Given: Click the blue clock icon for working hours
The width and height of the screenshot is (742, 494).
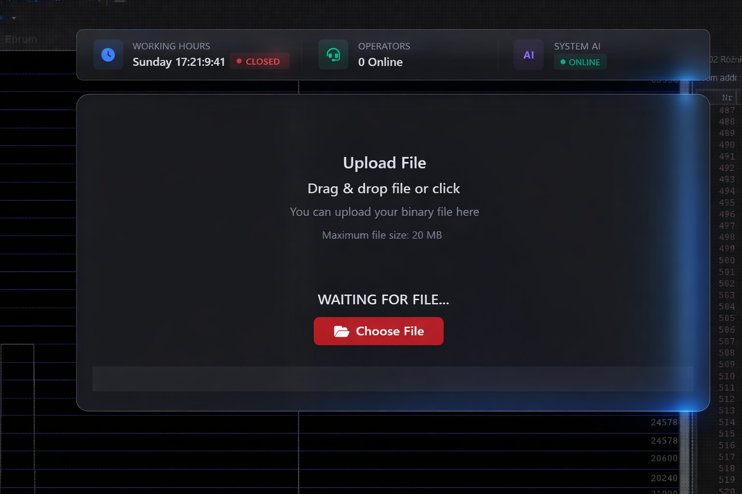Looking at the screenshot, I should tap(108, 55).
